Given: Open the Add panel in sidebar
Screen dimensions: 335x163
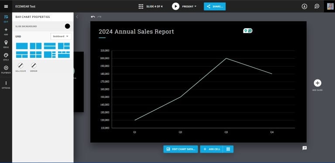Looking at the screenshot, I should point(6,31).
